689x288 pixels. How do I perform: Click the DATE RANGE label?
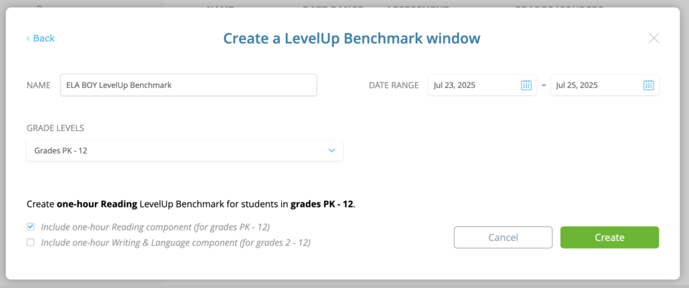click(x=394, y=85)
